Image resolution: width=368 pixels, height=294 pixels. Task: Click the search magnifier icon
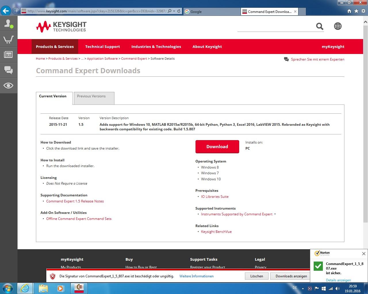click(x=320, y=26)
